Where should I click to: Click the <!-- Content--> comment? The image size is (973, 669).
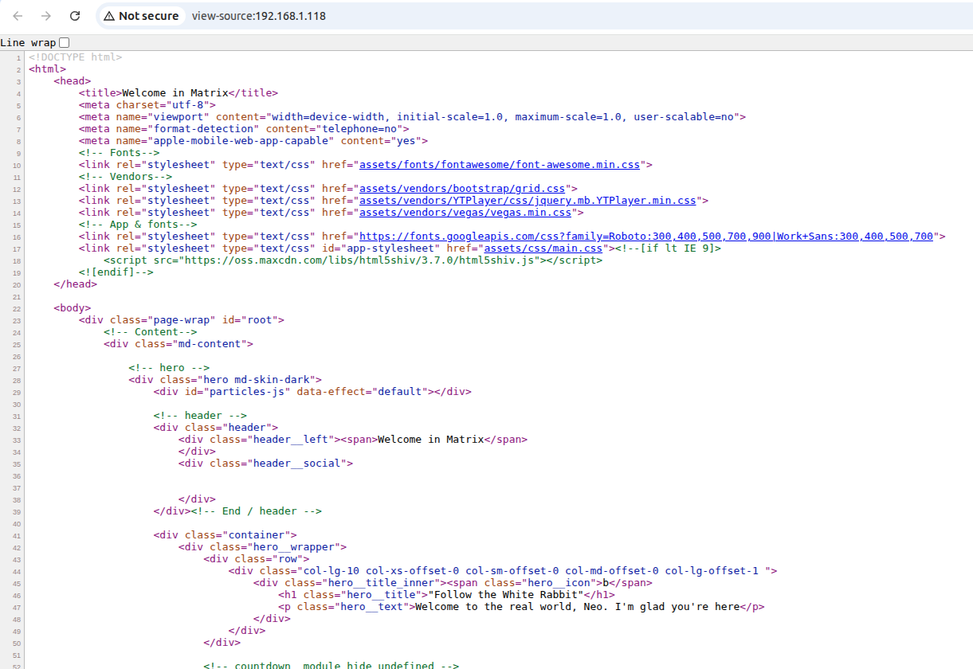[150, 332]
